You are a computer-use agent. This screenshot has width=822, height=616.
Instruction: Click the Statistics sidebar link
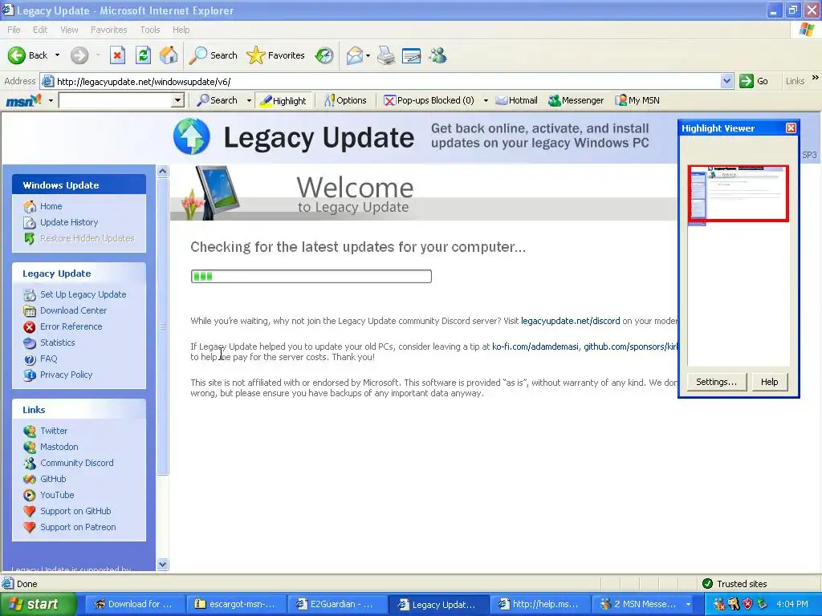point(58,342)
